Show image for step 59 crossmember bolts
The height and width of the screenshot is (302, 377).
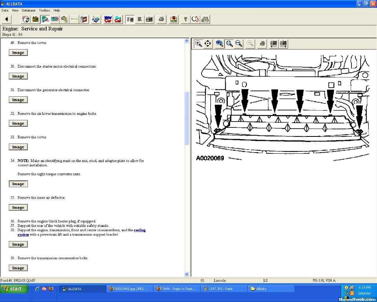point(18,268)
